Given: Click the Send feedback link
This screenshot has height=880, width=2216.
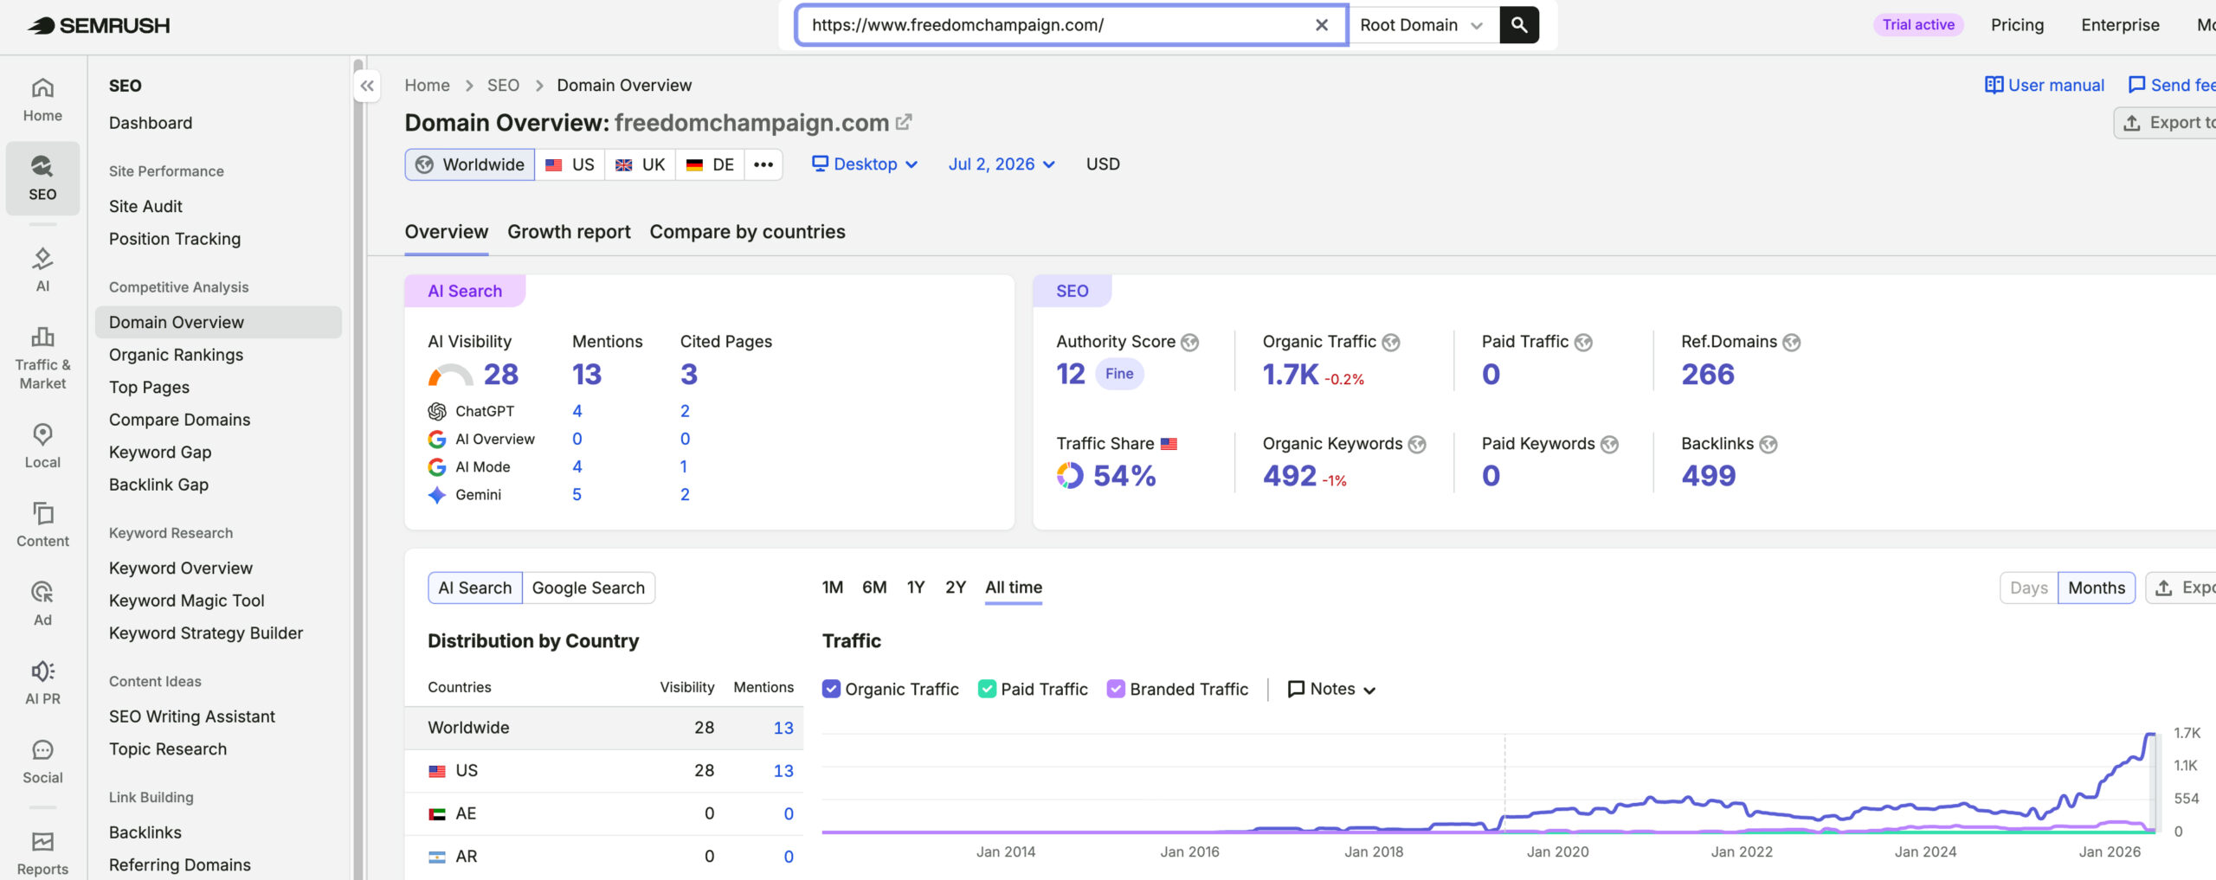Looking at the screenshot, I should [2172, 85].
